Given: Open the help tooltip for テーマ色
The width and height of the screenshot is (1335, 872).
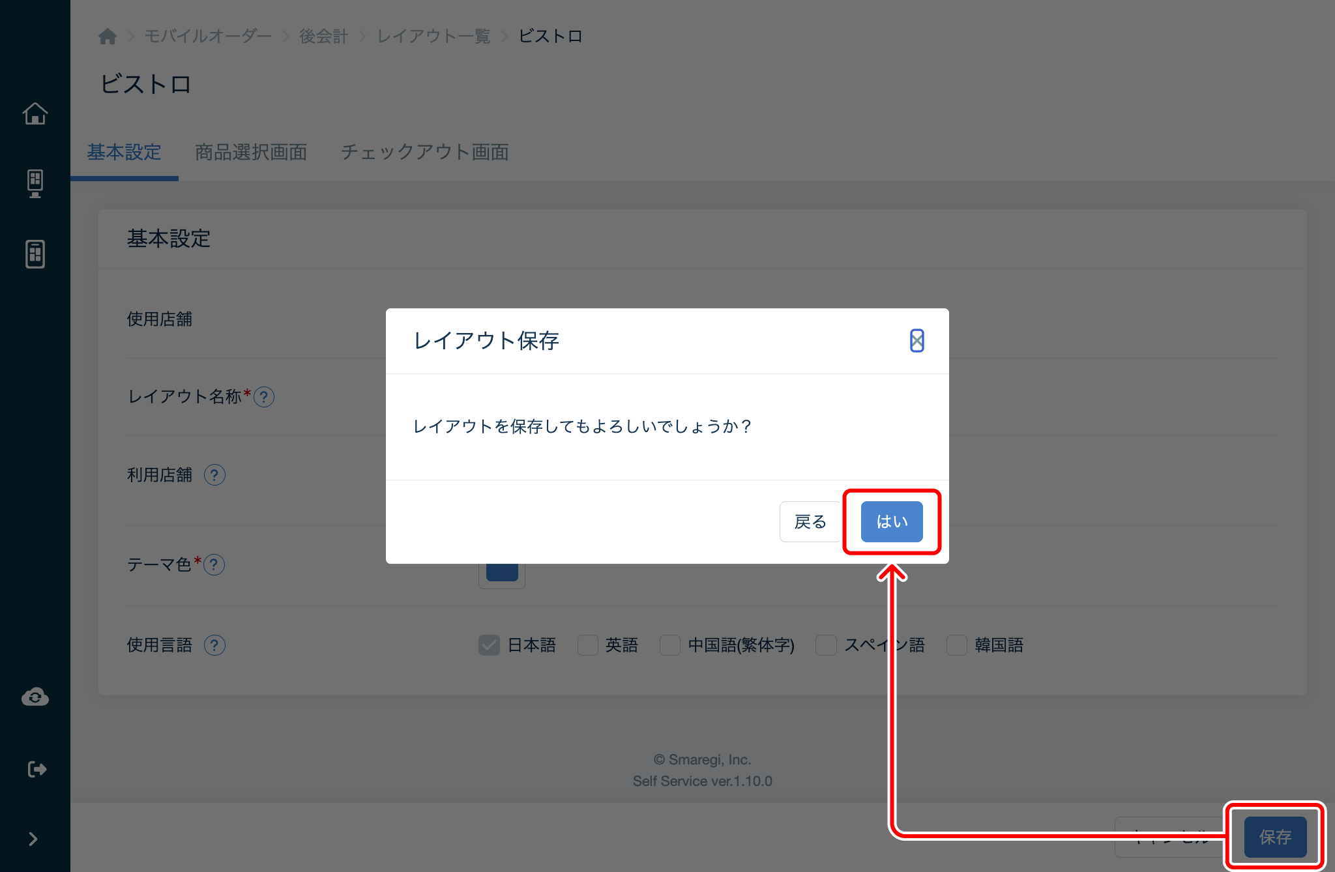Looking at the screenshot, I should pos(215,564).
